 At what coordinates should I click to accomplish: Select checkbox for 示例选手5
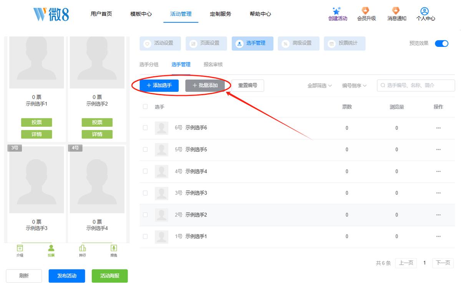pos(145,150)
